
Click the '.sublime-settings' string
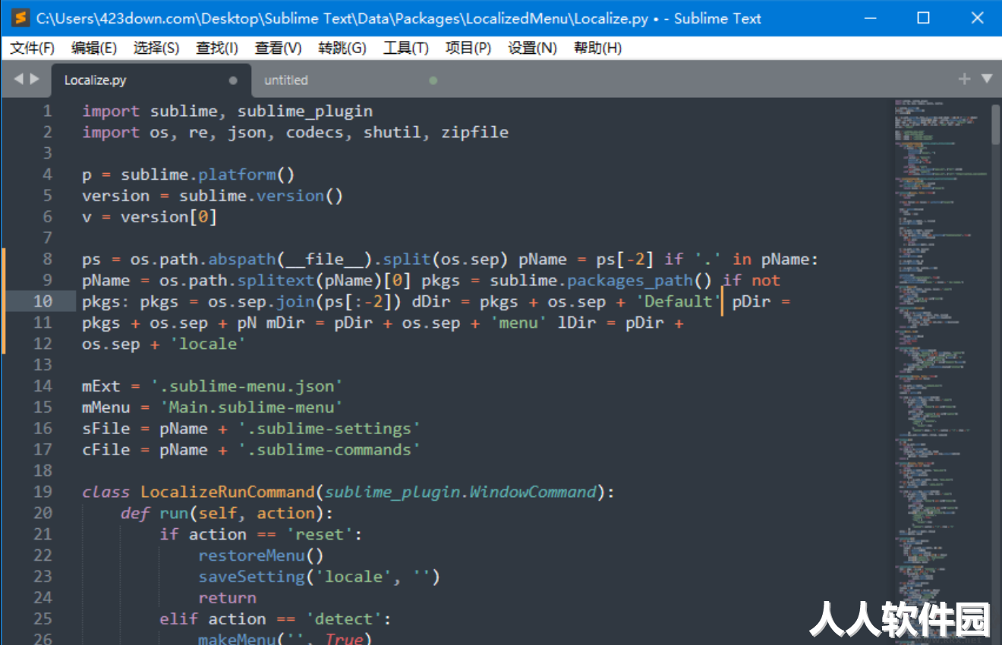(329, 429)
